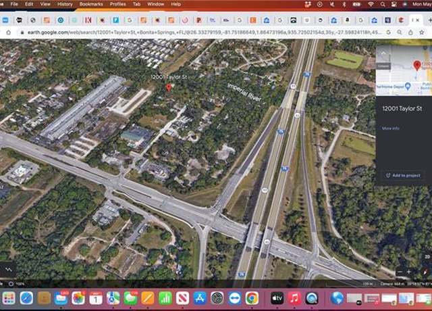The height and width of the screenshot is (311, 432).
Task: Click the red pin on the mini map
Action: [x=417, y=66]
